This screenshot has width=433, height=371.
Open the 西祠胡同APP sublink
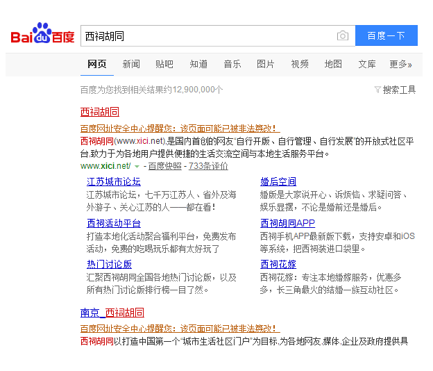pos(287,223)
